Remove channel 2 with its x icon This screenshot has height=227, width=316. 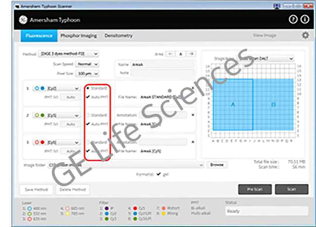coord(193,115)
